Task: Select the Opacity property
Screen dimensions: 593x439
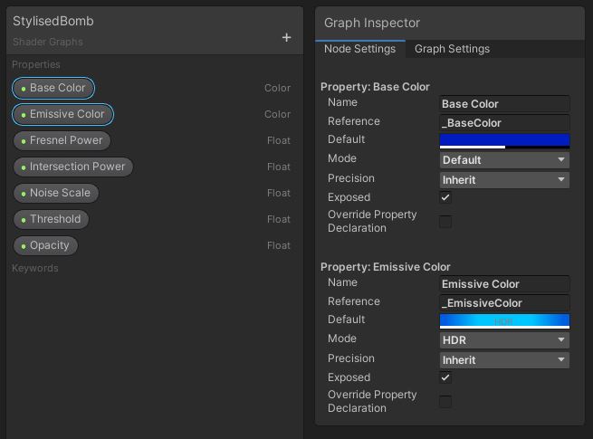Action: pyautogui.click(x=45, y=245)
